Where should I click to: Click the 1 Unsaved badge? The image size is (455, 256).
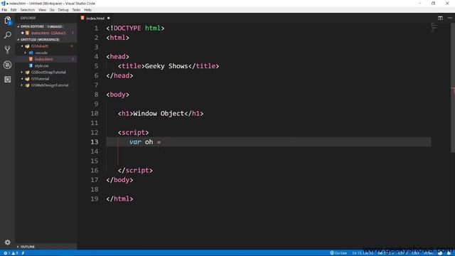[55, 26]
